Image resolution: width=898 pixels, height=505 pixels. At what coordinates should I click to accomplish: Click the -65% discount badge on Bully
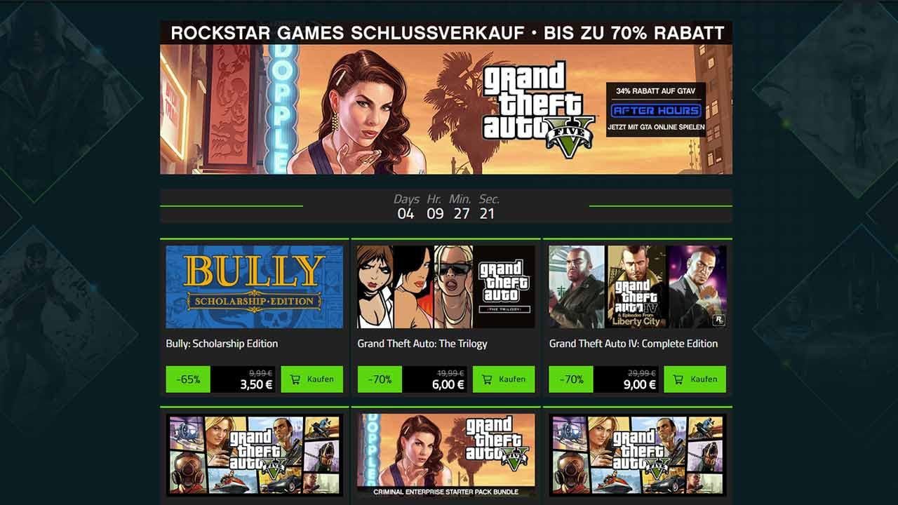point(188,379)
